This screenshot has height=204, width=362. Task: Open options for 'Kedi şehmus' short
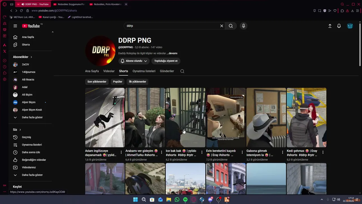323,152
